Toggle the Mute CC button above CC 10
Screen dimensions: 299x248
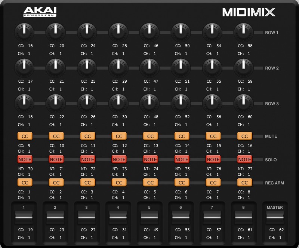click(x=56, y=136)
